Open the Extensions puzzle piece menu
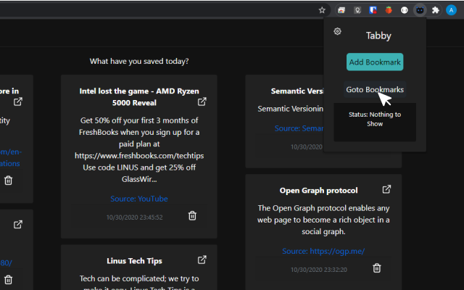 pyautogui.click(x=435, y=10)
